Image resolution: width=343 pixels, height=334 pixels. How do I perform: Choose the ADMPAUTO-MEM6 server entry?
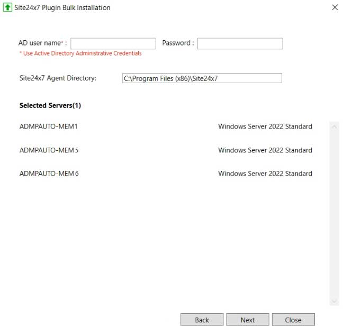coord(49,174)
